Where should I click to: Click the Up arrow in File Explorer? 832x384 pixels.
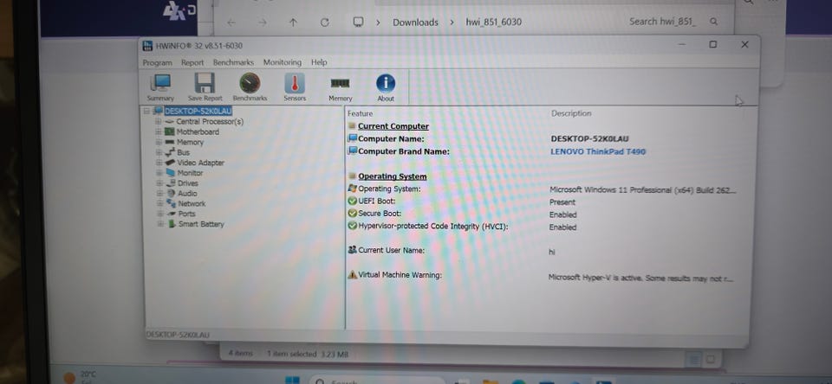(294, 22)
